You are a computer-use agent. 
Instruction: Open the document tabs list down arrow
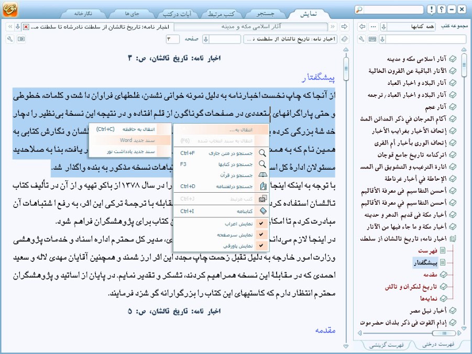18,27
